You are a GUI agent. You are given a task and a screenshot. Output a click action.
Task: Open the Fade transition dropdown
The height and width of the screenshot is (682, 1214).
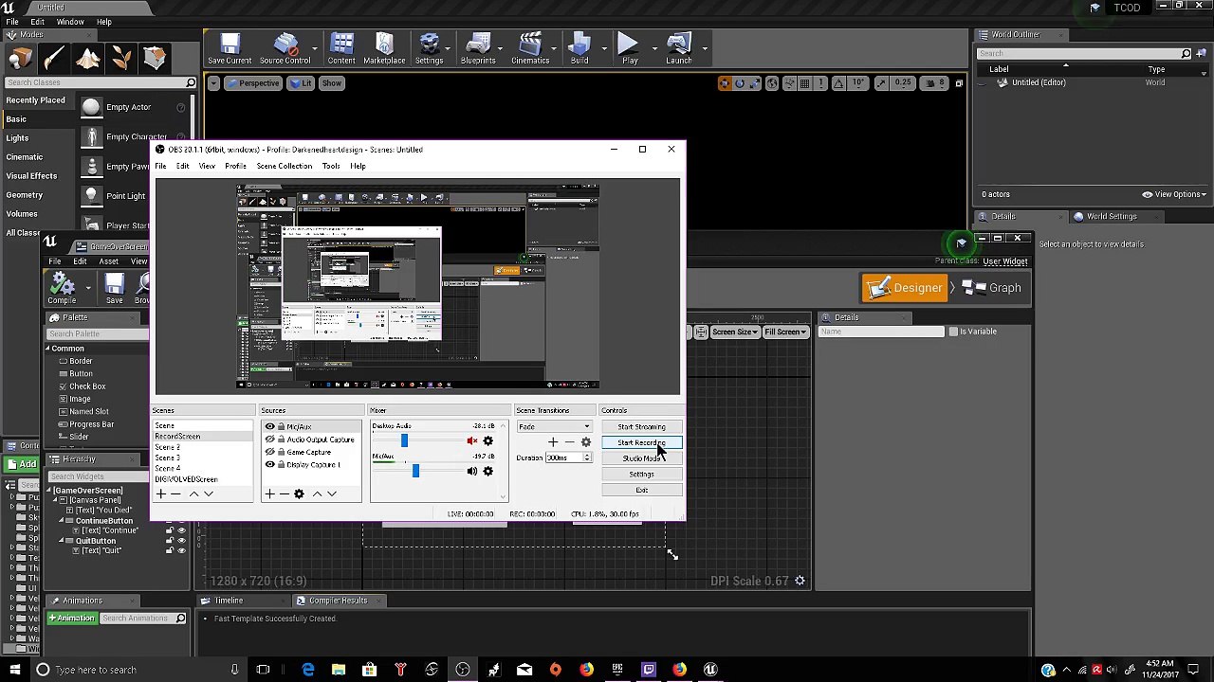tap(554, 427)
